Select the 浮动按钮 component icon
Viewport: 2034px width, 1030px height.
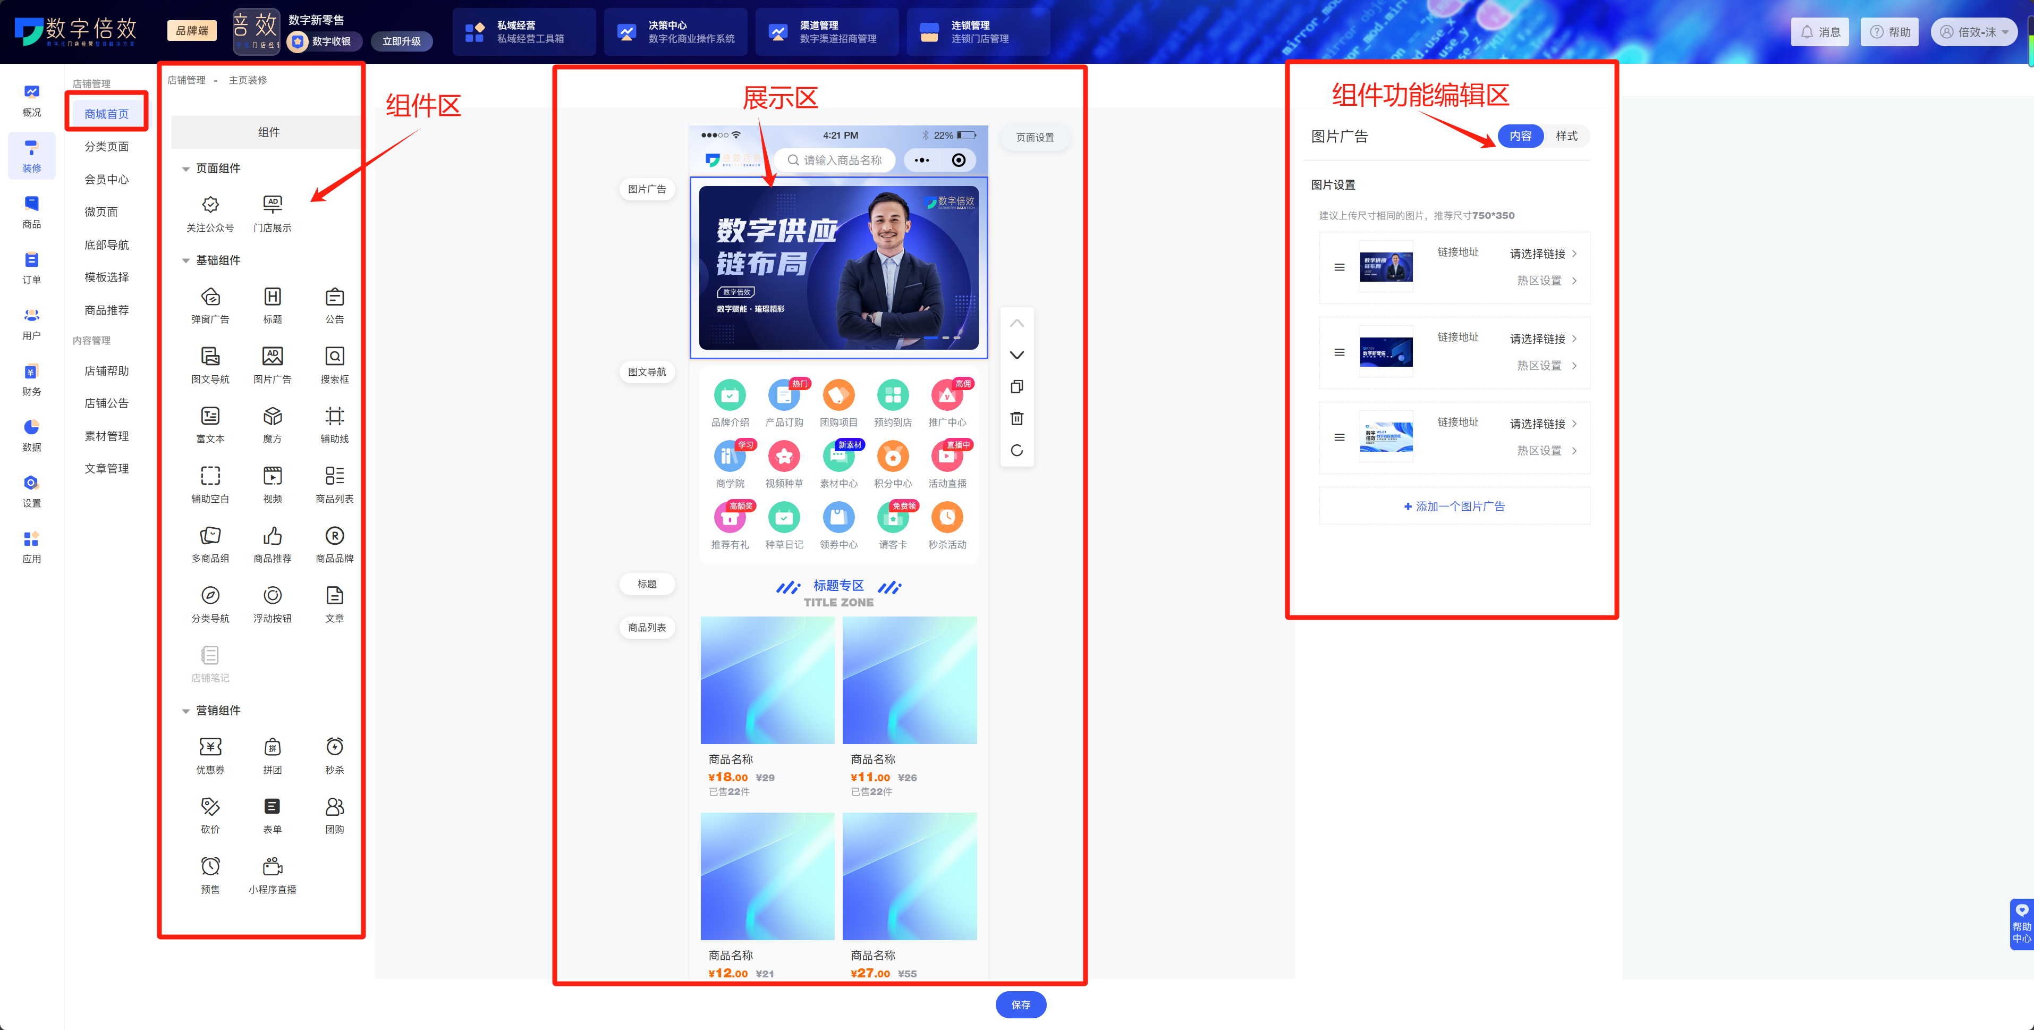[273, 596]
